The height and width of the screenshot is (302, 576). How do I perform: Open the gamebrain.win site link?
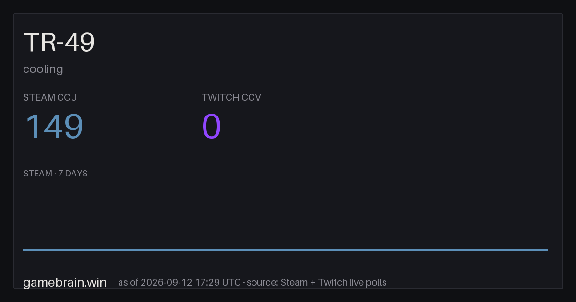[x=65, y=282]
